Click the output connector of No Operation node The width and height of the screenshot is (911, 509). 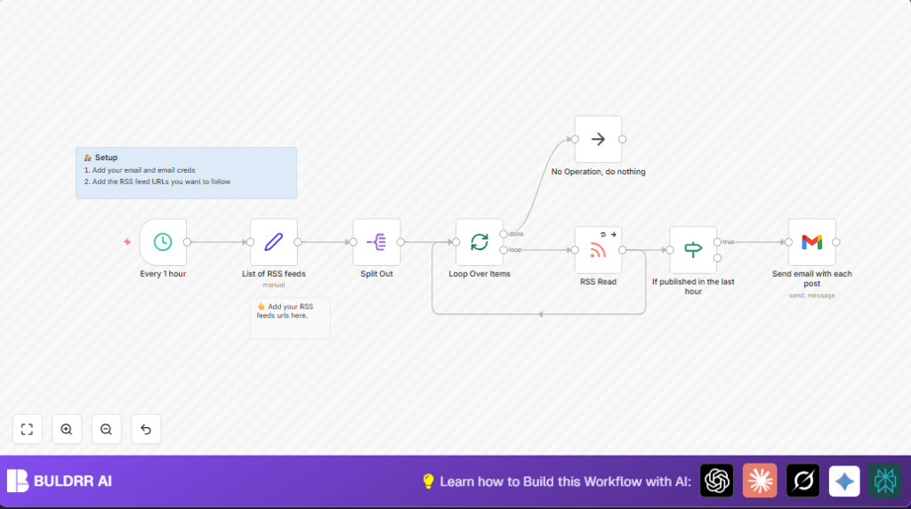click(x=622, y=139)
